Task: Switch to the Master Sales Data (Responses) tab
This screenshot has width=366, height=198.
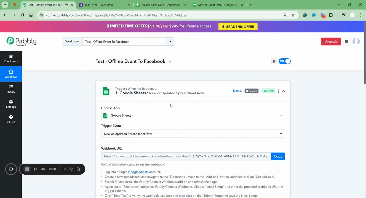Action: coord(162,5)
